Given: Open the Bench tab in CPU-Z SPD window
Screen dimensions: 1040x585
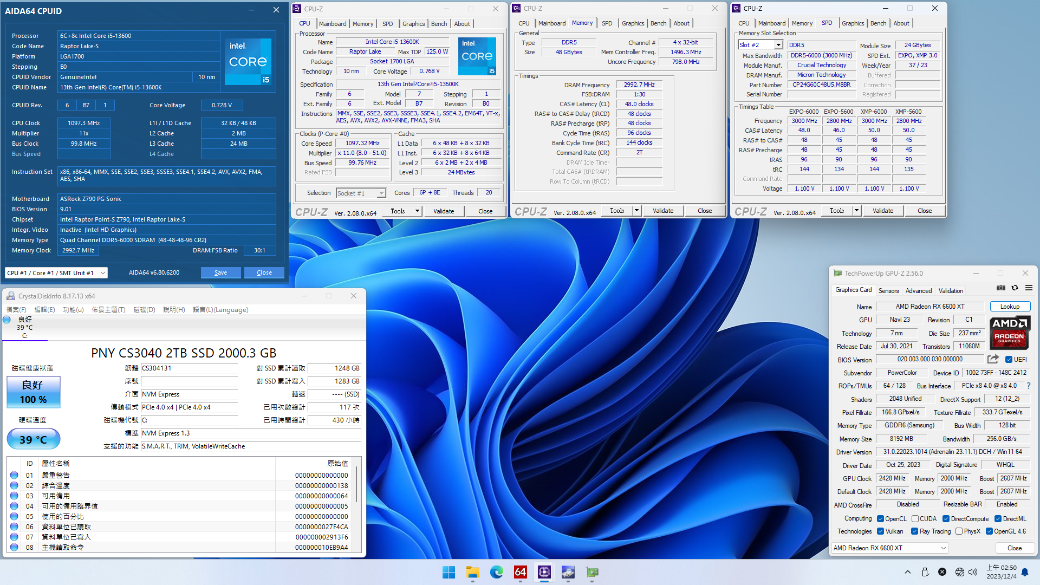Looking at the screenshot, I should click(878, 23).
